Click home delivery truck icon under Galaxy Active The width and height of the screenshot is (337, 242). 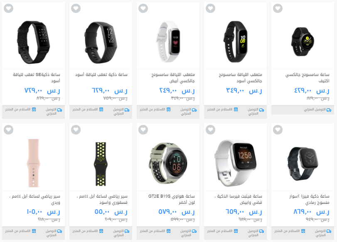point(329,110)
